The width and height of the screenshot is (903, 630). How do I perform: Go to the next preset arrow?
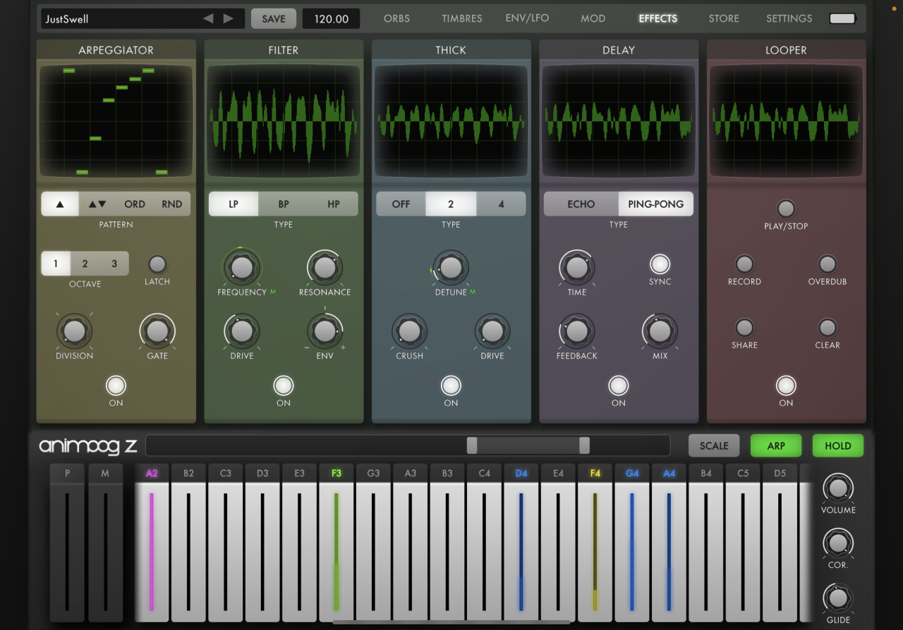(x=229, y=18)
